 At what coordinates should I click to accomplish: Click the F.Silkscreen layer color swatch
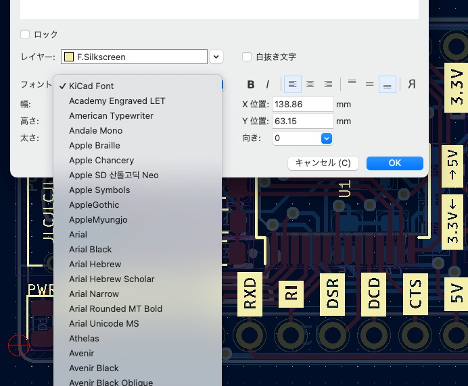pos(69,57)
